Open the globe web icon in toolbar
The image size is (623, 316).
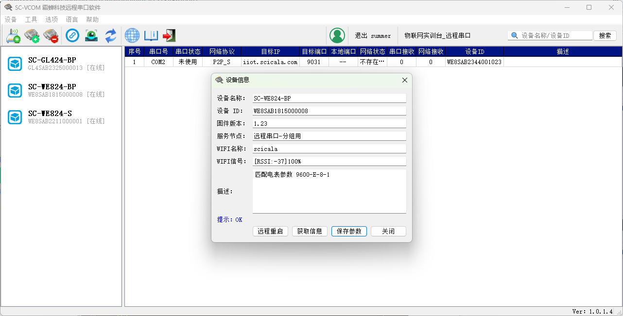pyautogui.click(x=132, y=35)
